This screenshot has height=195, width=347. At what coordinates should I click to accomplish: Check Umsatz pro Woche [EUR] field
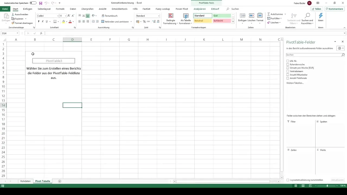tap(288, 68)
